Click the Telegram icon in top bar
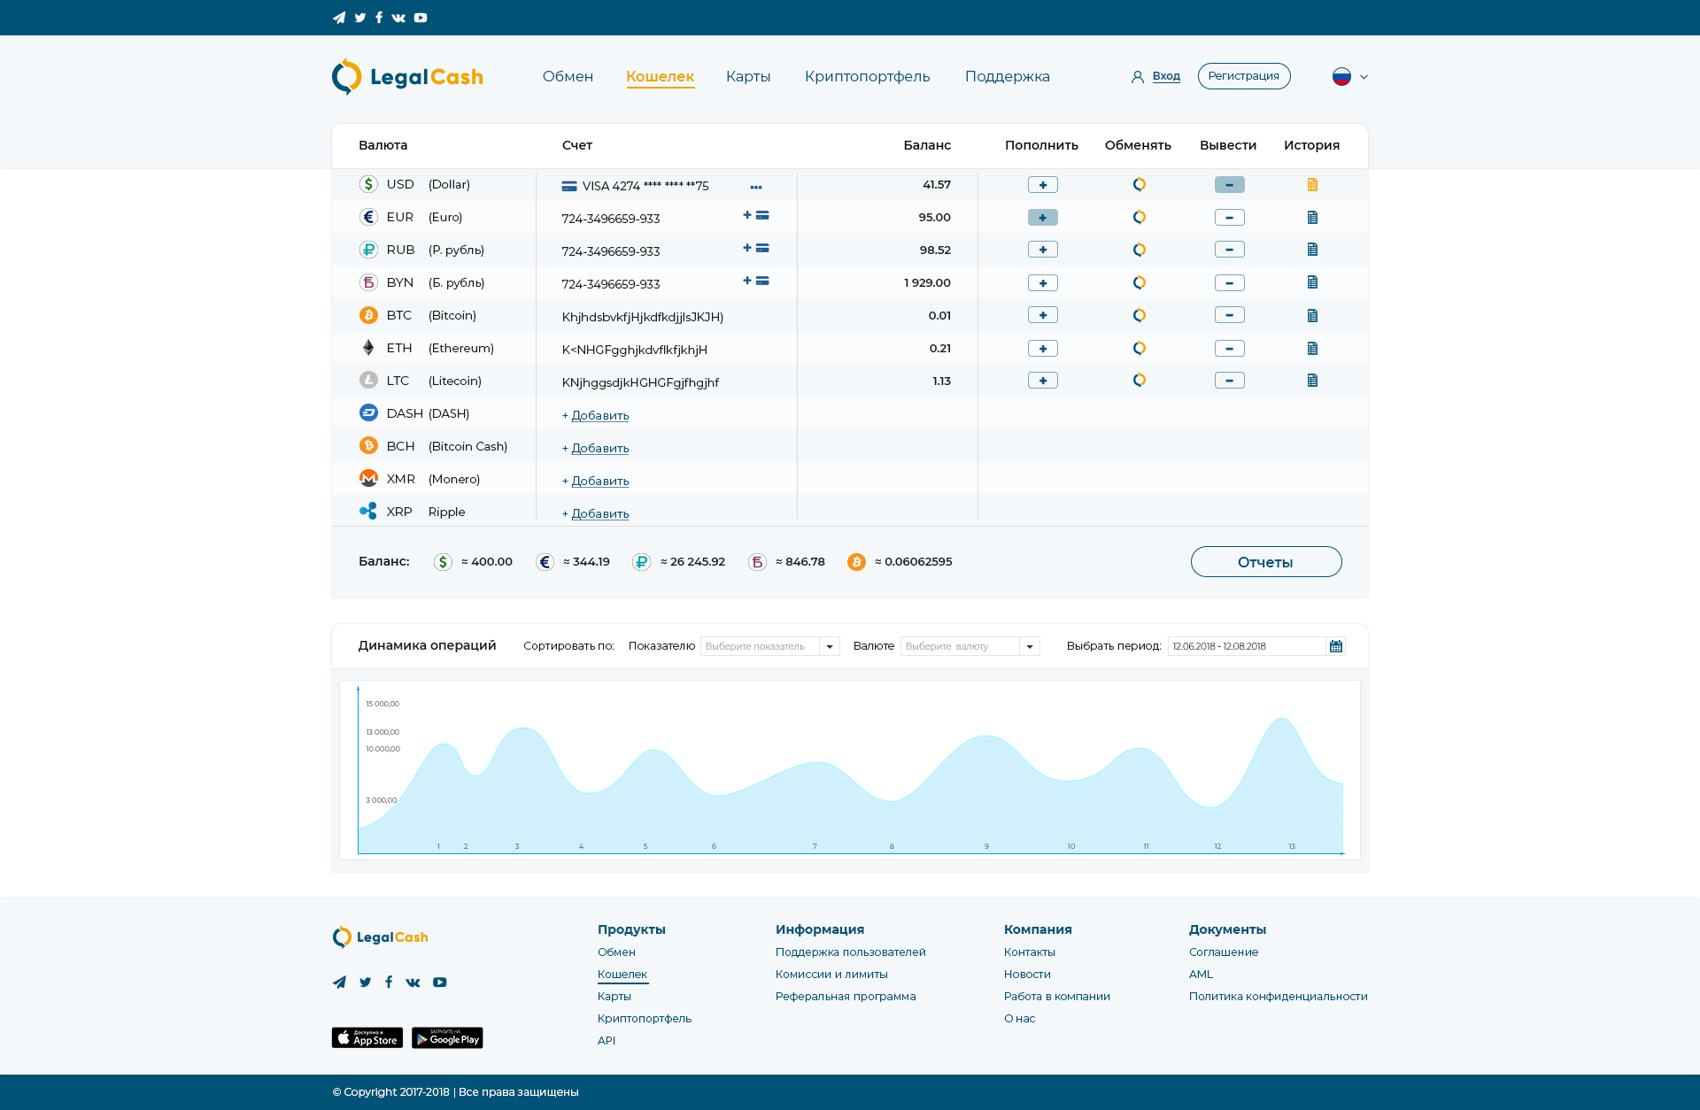Viewport: 1700px width, 1110px height. [339, 18]
